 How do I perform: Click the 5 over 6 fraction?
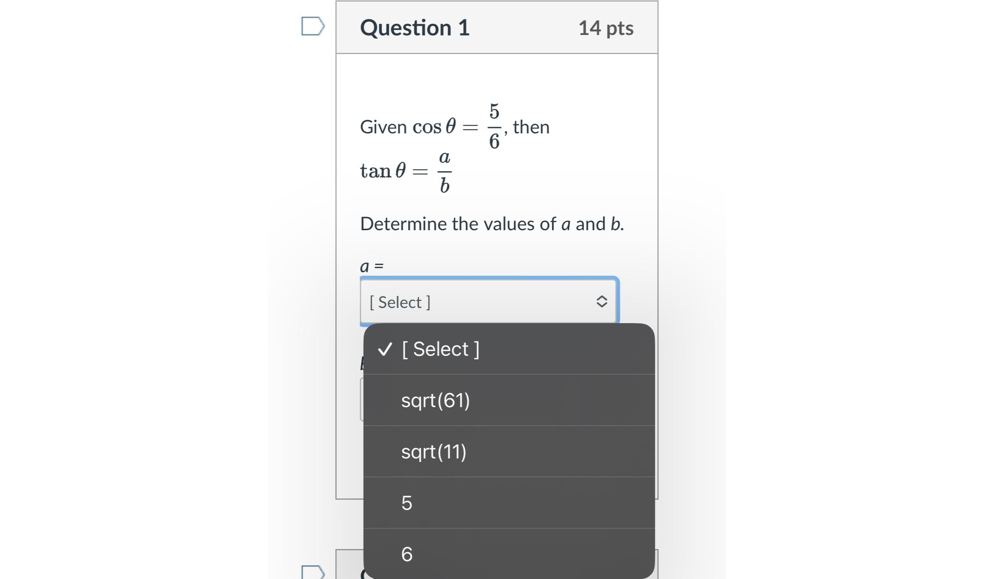pyautogui.click(x=494, y=126)
